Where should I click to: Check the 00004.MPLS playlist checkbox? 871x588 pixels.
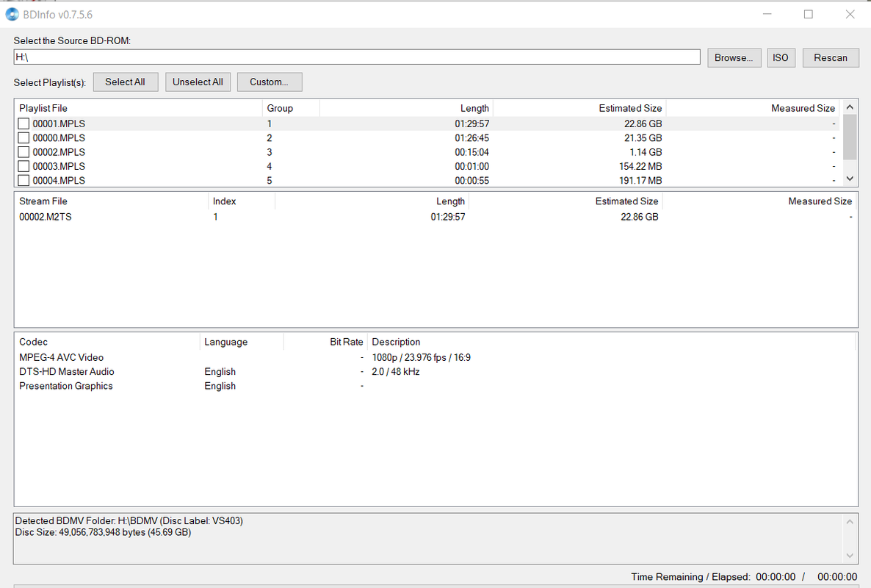(x=24, y=180)
